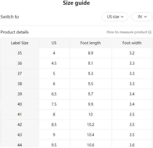Select label size 35 row
This screenshot has height=148, width=153.
pyautogui.click(x=76, y=53)
